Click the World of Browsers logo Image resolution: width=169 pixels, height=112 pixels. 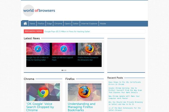pos(39,11)
